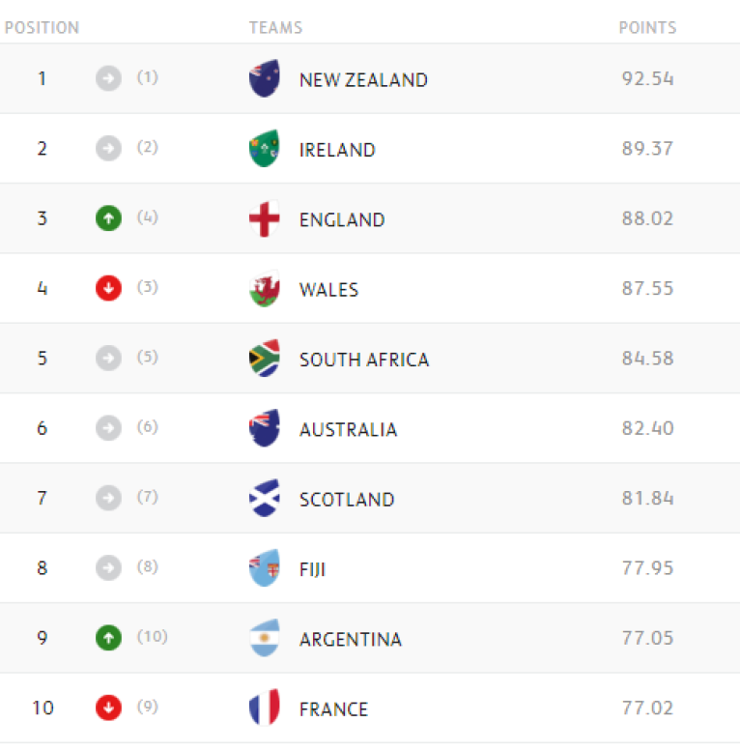The width and height of the screenshot is (740, 751).
Task: Click New Zealand's grey no-change arrow
Action: pos(108,78)
